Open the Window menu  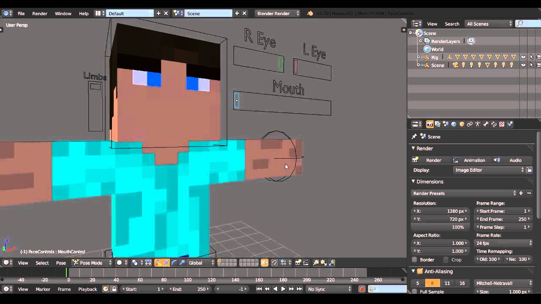[63, 14]
